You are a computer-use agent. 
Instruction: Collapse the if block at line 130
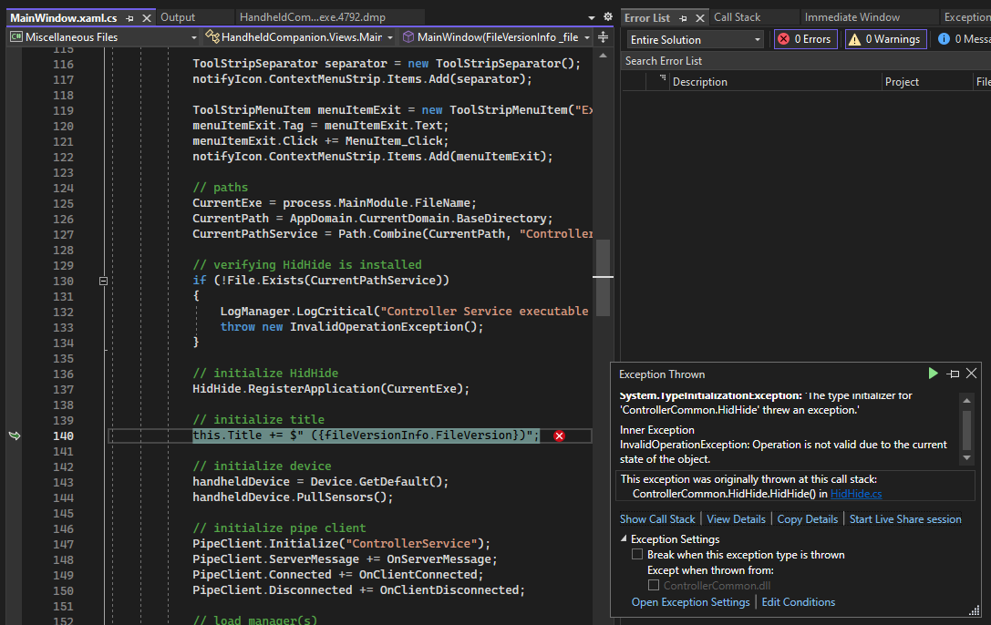[x=103, y=281]
